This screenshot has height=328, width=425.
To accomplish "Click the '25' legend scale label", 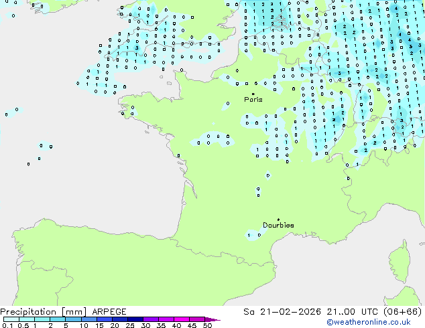I will click(130, 325).
